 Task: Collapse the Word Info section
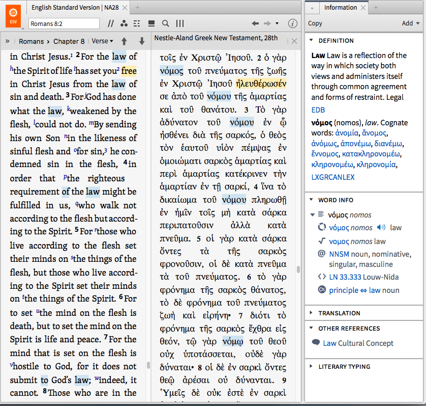[x=311, y=200]
